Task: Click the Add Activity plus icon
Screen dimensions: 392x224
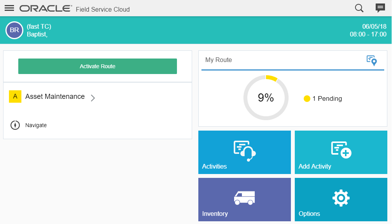Action: 341,150
